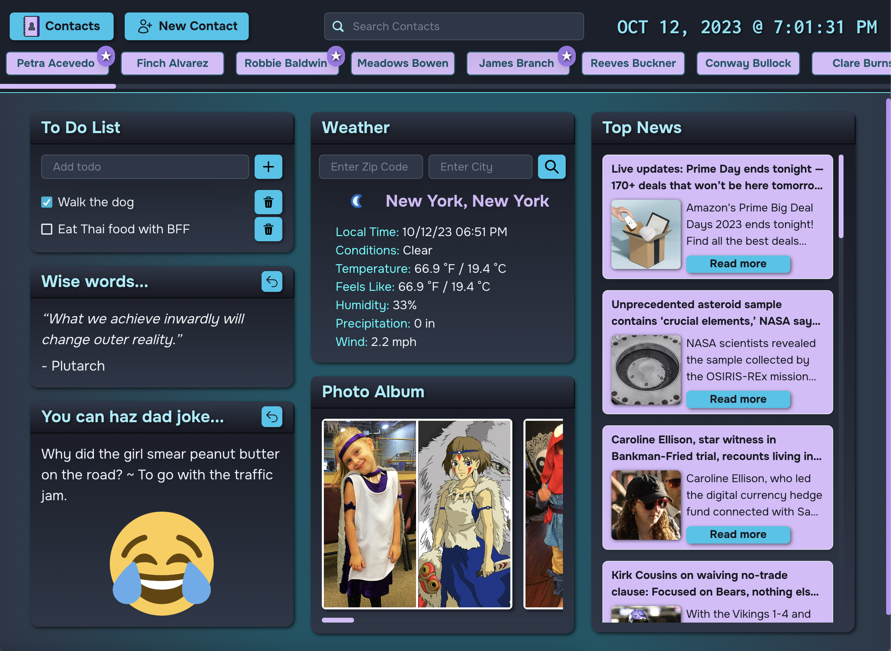891x651 pixels.
Task: Open the Princess Mononoke costume photo
Action: tap(417, 514)
